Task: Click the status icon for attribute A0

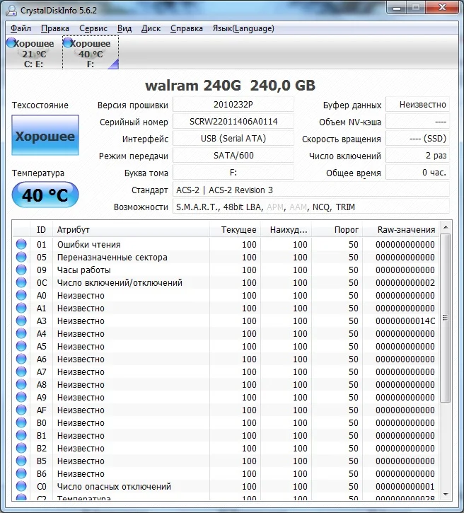Action: click(x=21, y=295)
